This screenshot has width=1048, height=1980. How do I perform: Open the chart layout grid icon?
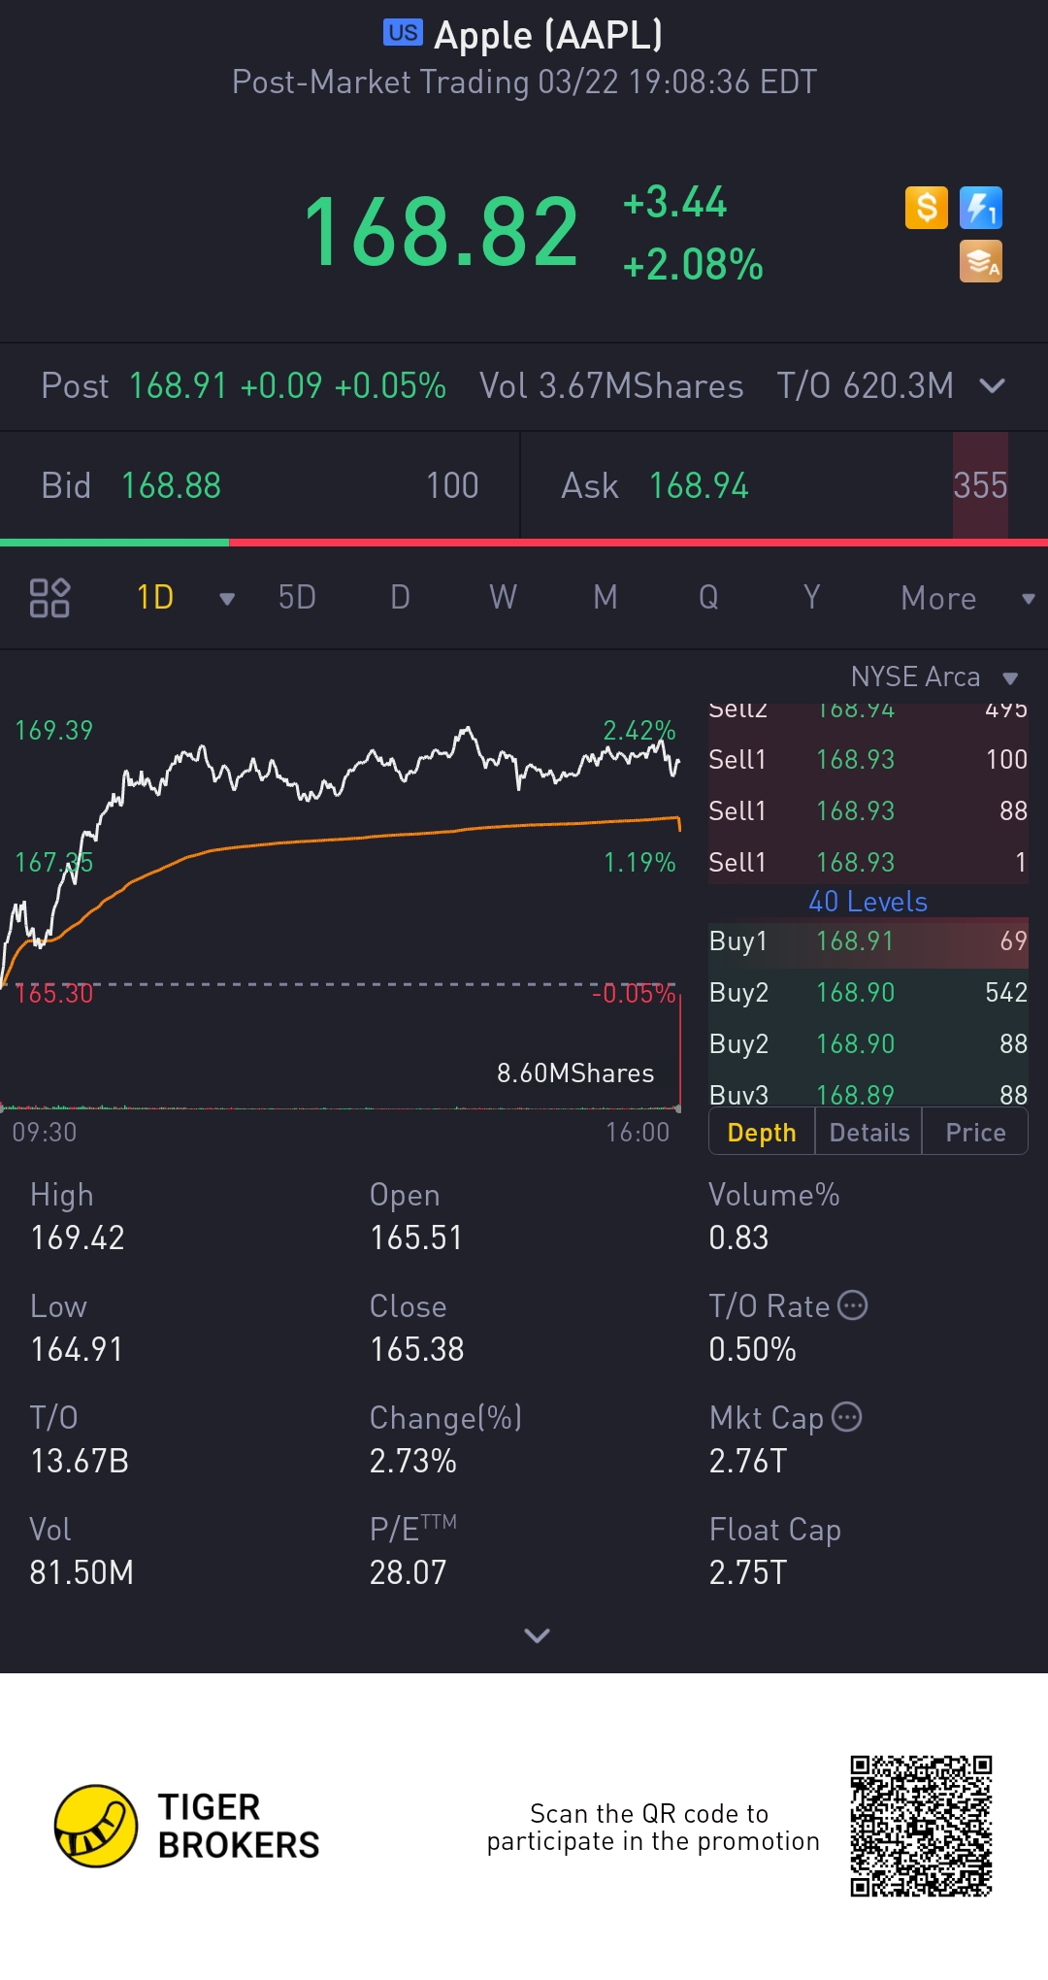coord(49,598)
